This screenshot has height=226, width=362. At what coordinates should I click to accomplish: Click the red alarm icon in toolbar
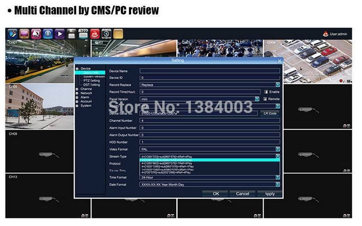tap(94, 34)
